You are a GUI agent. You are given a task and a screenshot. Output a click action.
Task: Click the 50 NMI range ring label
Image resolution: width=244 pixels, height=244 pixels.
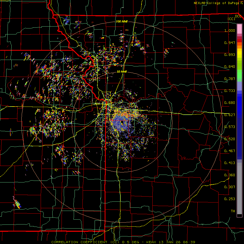[122, 72]
